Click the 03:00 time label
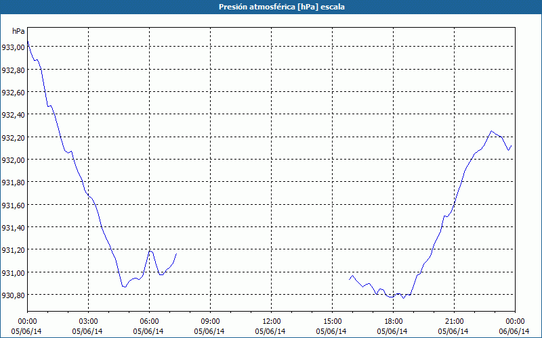Screen dimensions: 542x338 89,322
